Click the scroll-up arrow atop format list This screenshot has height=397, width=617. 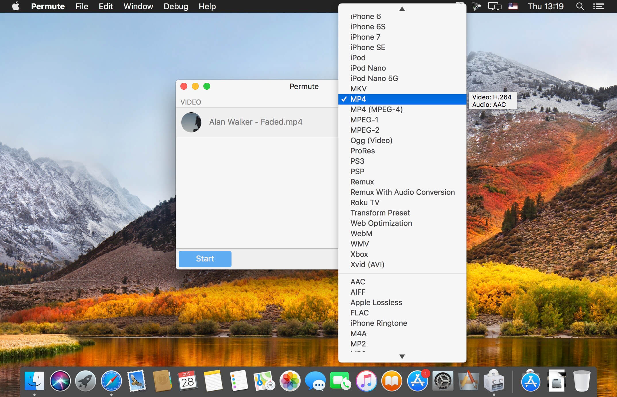click(402, 9)
